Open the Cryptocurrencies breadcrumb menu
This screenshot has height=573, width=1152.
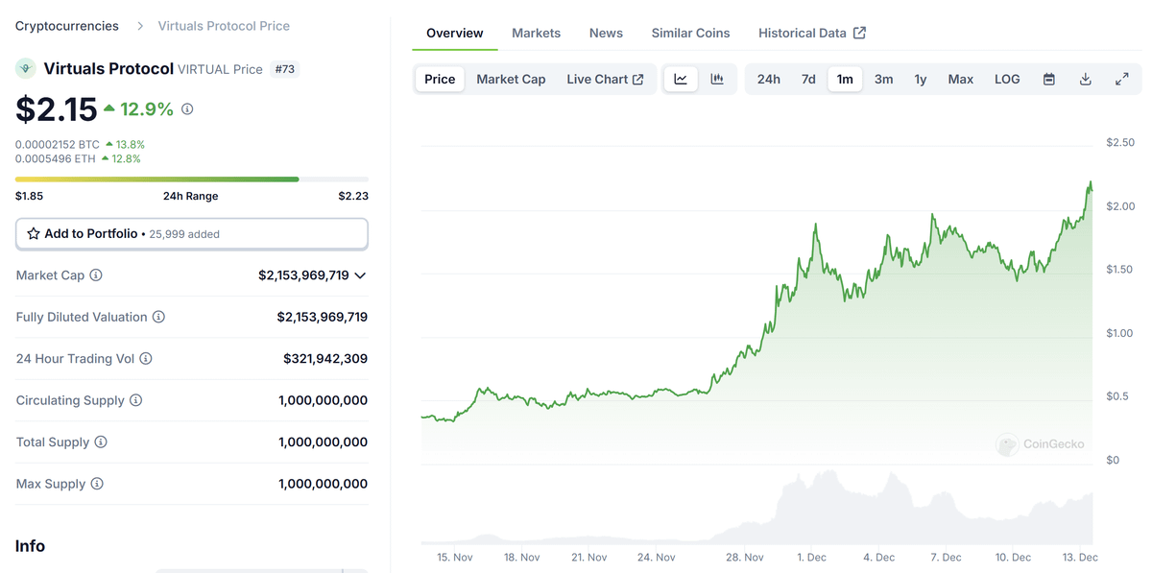66,25
